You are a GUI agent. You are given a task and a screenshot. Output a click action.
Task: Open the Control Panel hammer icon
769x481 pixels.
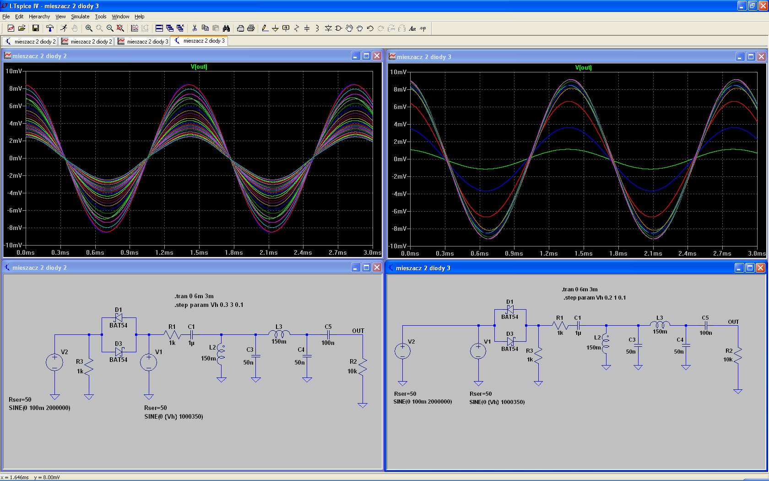50,28
